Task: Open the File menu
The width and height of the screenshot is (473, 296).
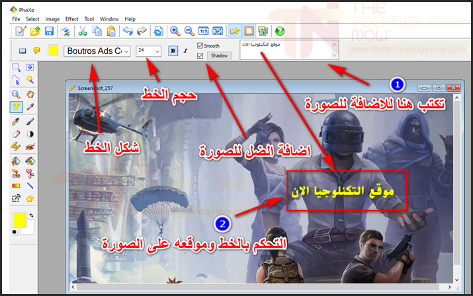Action: [x=16, y=19]
